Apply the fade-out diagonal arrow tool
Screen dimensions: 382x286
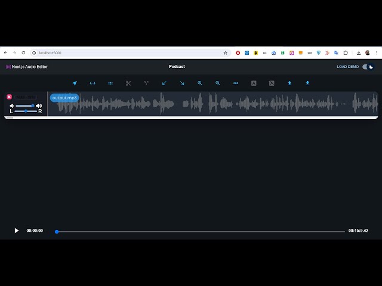pos(182,83)
